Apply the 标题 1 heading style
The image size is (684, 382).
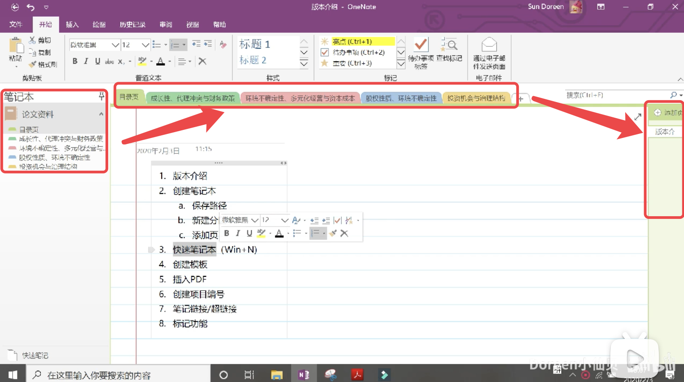pos(254,44)
